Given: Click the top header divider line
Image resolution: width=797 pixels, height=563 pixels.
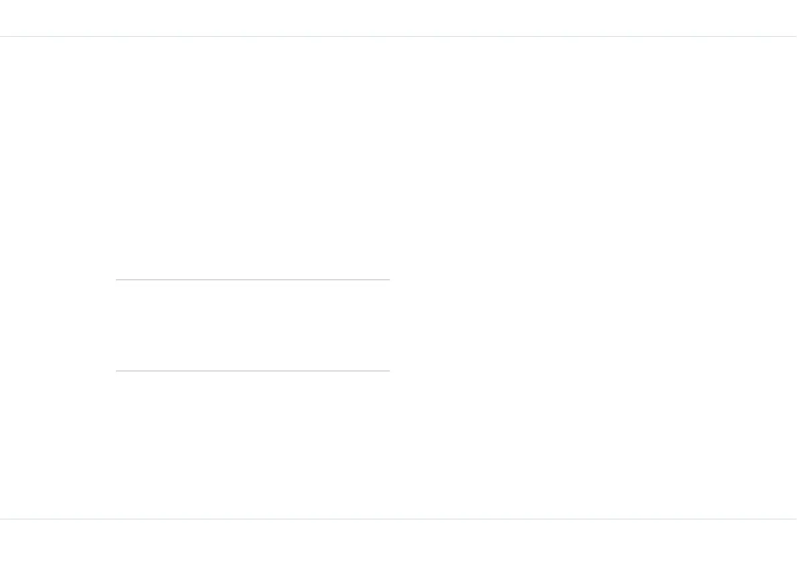Looking at the screenshot, I should (x=398, y=36).
